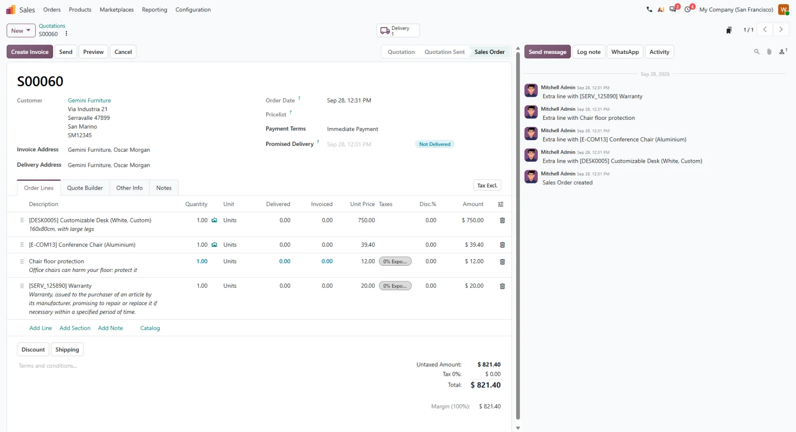Open forecast chart icon for Conference Chair
The image size is (796, 432).
click(x=214, y=245)
